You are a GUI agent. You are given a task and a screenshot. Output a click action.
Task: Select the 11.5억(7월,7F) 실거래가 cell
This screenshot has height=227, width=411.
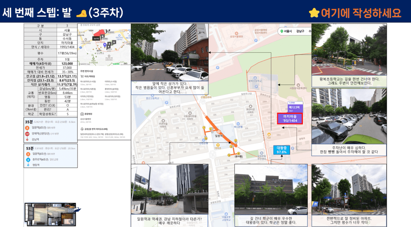[67, 85]
